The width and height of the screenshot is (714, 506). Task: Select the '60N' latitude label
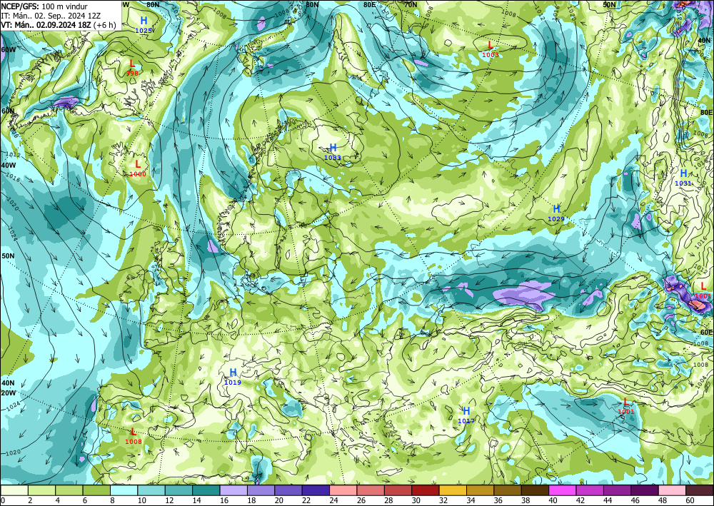point(8,111)
